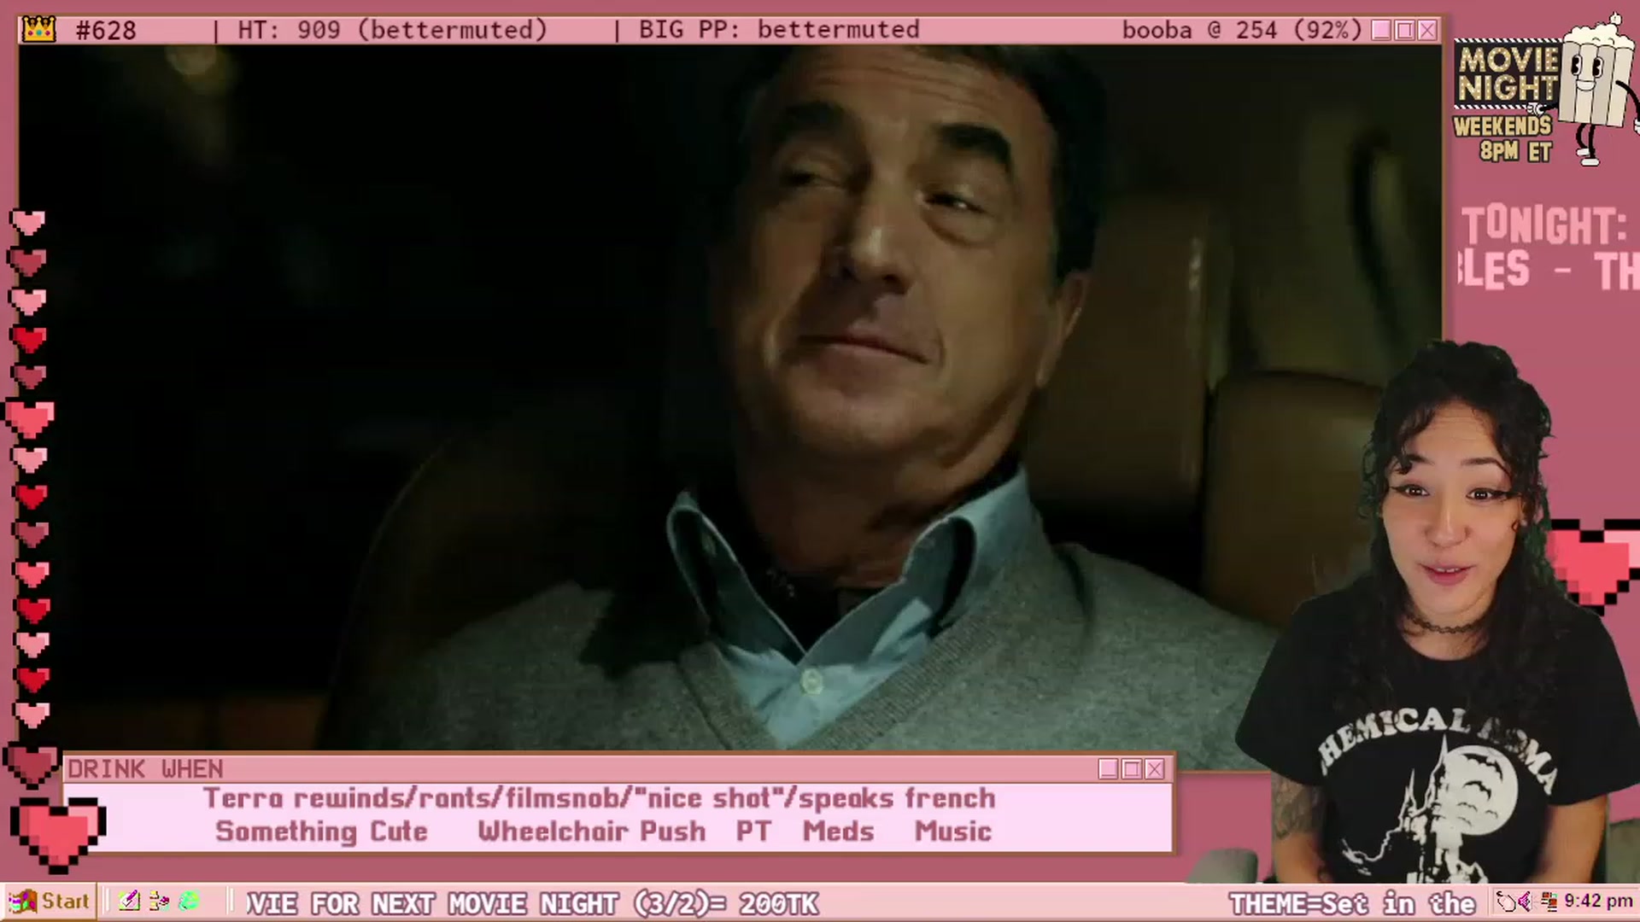Viewport: 1640px width, 922px height.
Task: Minimize the main movie window
Action: tap(1381, 30)
